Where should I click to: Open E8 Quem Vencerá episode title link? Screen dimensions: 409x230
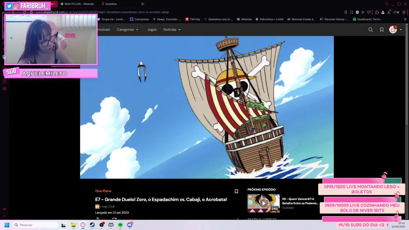point(300,201)
